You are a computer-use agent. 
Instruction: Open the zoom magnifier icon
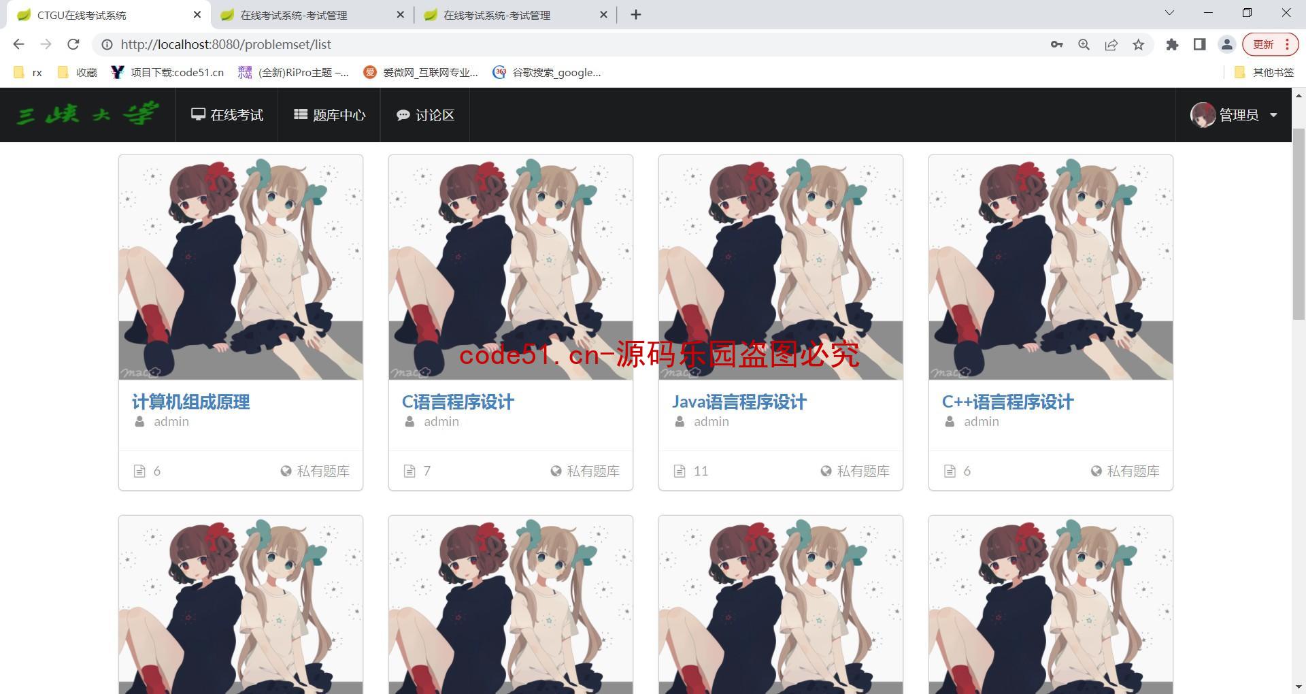click(x=1084, y=44)
